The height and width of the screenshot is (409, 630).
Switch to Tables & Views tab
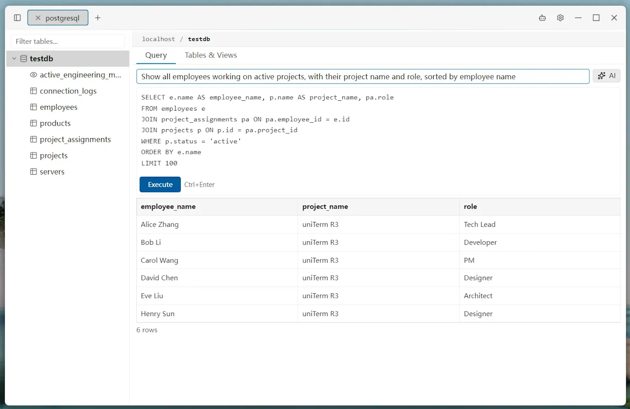pos(211,56)
